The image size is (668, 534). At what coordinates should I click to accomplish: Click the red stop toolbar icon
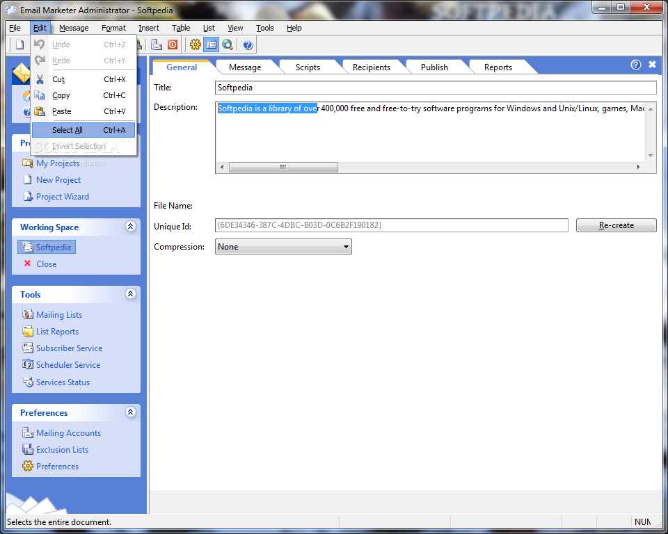173,44
